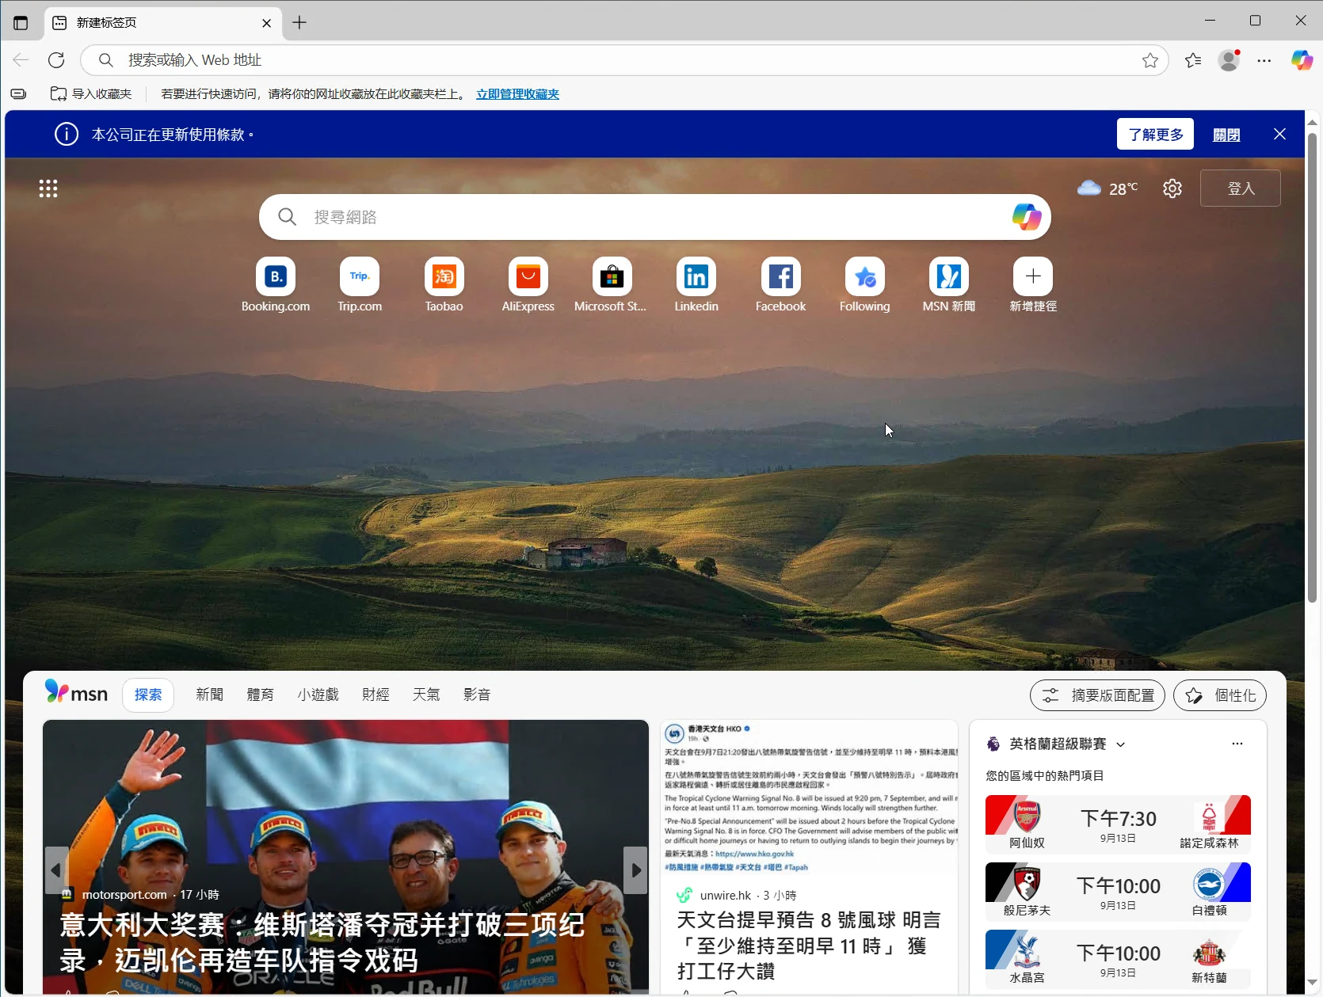This screenshot has width=1323, height=997.
Task: Add this page to favorites star
Action: [1150, 60]
